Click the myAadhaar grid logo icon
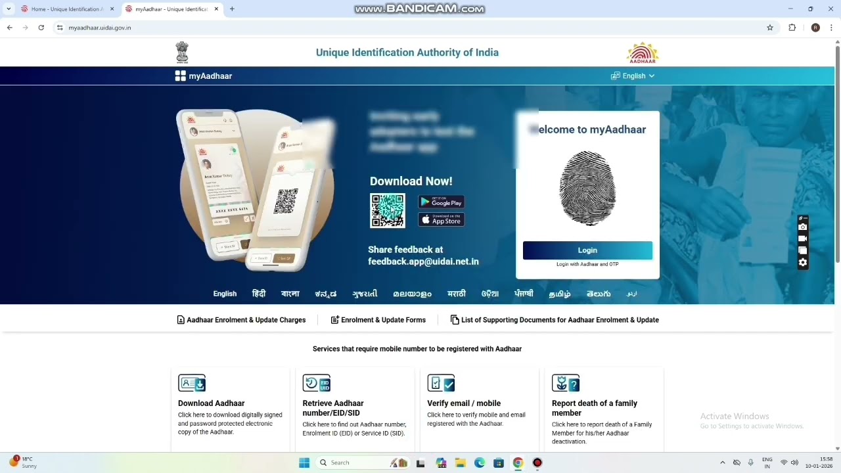Viewport: 841px width, 473px height. 180,76
